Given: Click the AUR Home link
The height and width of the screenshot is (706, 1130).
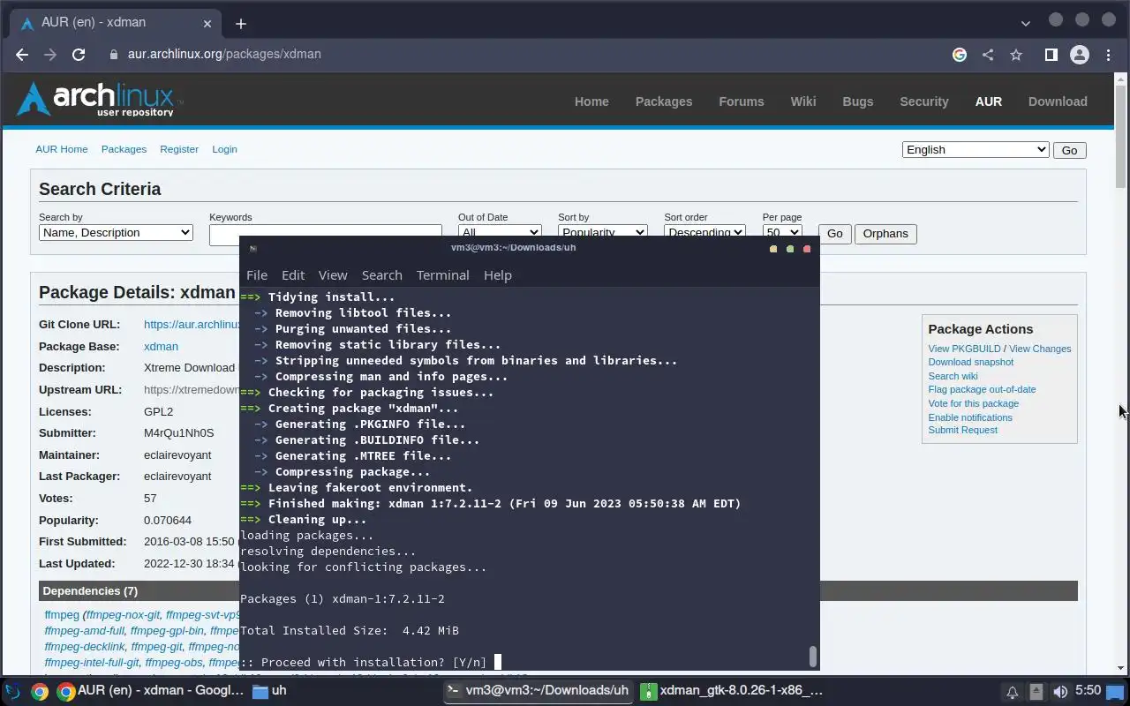Looking at the screenshot, I should click(62, 149).
